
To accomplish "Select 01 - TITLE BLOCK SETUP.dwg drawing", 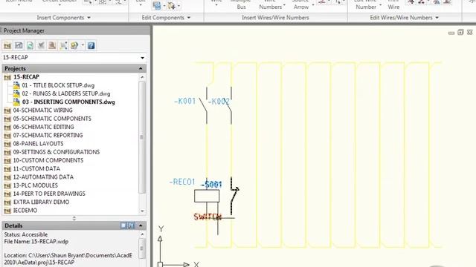I will (58, 85).
